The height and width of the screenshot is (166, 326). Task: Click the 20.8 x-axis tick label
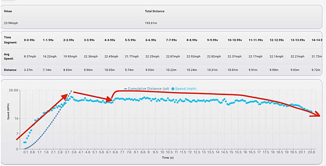[x=311, y=152]
